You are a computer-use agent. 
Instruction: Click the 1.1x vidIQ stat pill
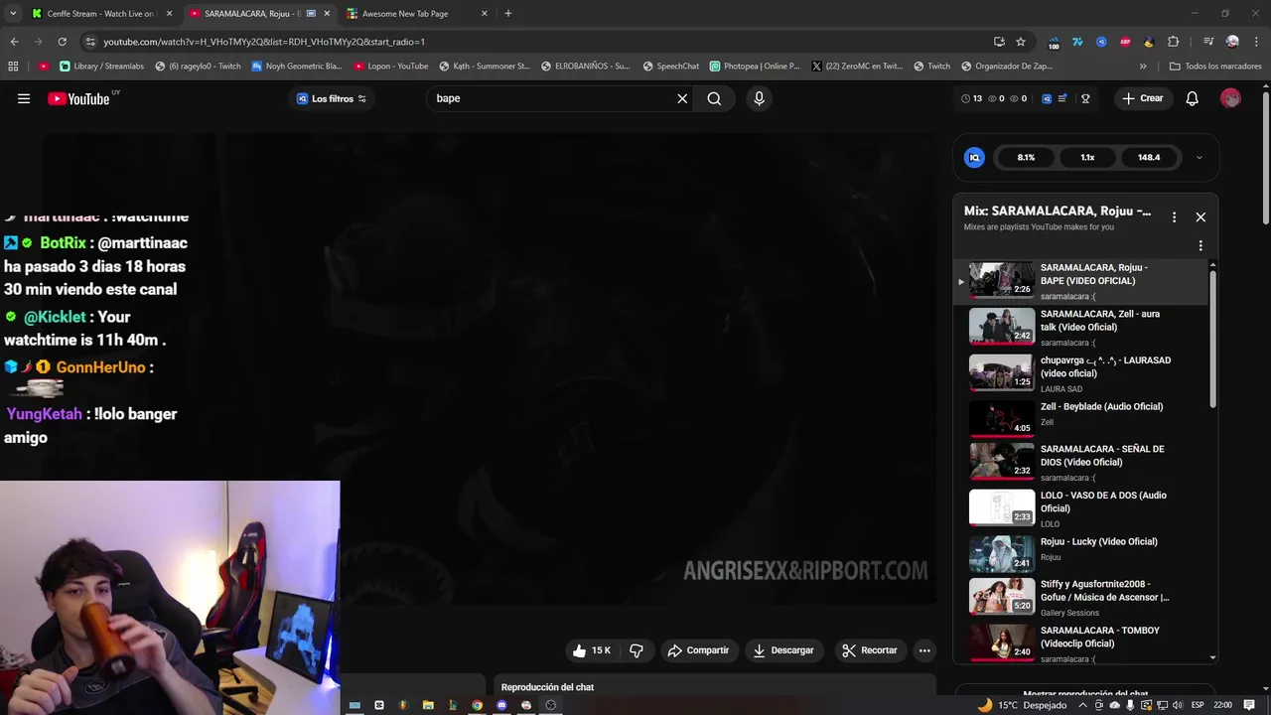(x=1087, y=157)
